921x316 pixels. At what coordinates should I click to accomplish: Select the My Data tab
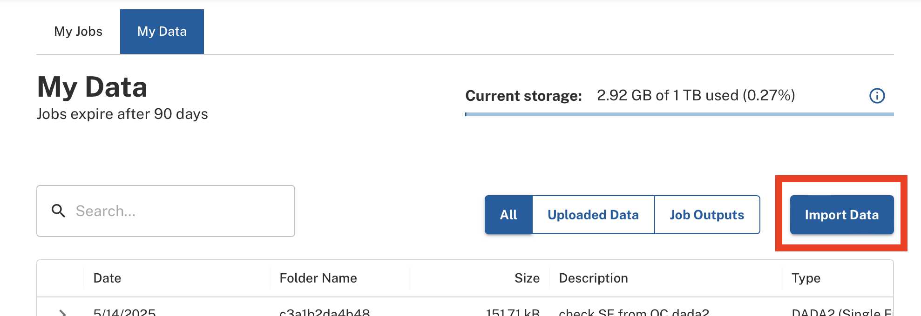[x=162, y=32]
